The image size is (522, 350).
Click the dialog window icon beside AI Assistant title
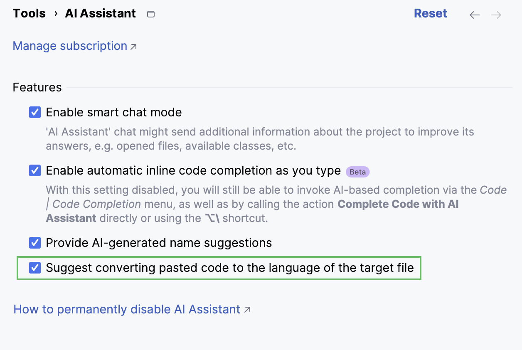(x=150, y=14)
